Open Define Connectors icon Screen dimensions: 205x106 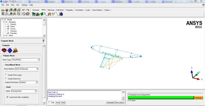click(x=53, y=14)
